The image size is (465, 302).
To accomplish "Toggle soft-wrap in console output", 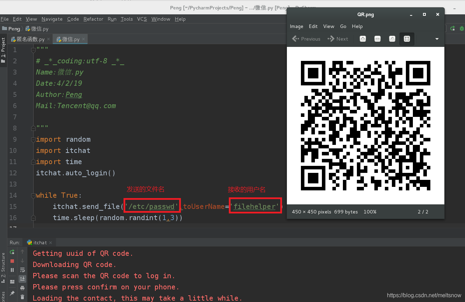I will [22, 270].
